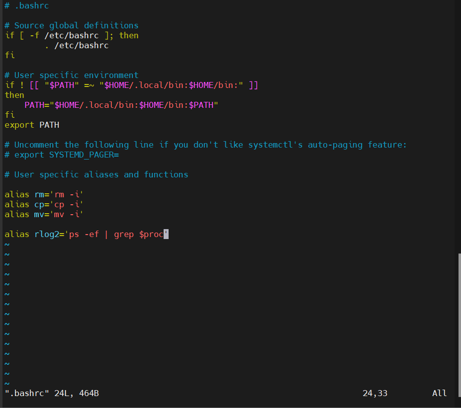Click the "# Source global definitions" comment
Viewport: 461px width, 408px height.
pyautogui.click(x=72, y=25)
